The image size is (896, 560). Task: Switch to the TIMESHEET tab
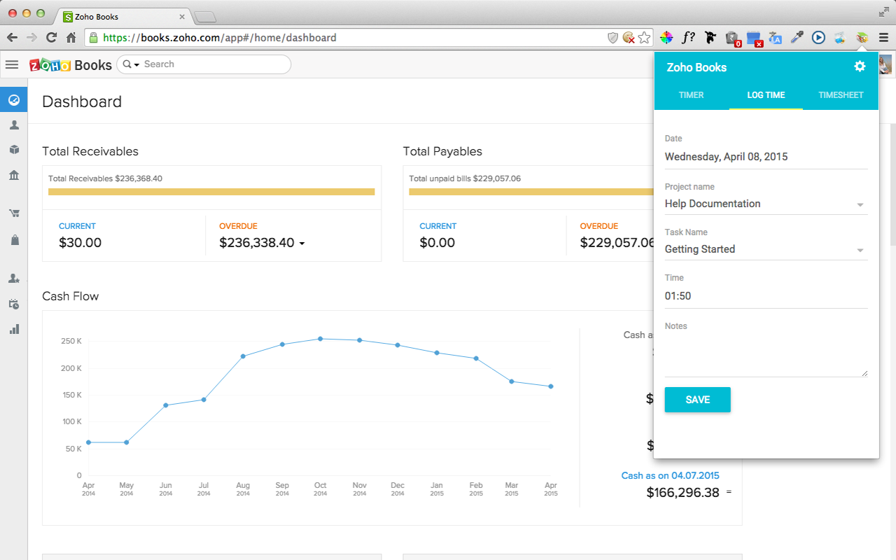841,94
